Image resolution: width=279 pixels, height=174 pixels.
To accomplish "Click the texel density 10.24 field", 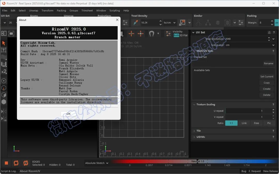I will [150, 23].
